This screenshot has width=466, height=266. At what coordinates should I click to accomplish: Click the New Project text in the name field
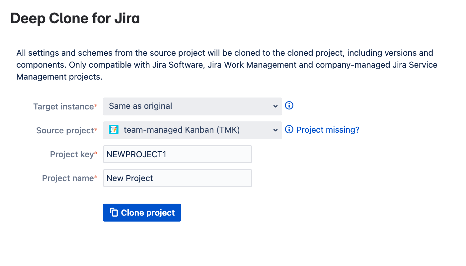129,178
